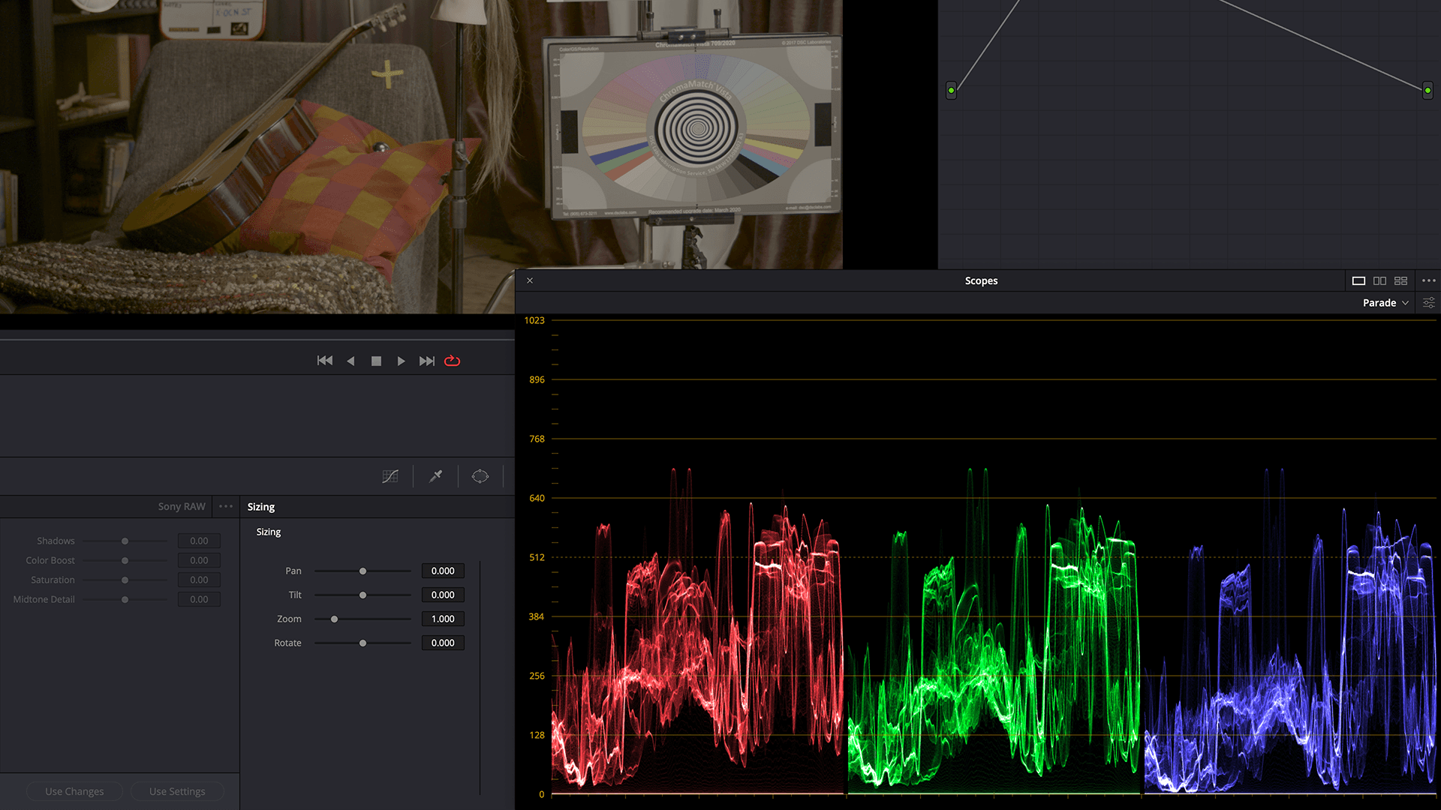The width and height of the screenshot is (1441, 810).
Task: Open Sony RAW panel options menu
Action: pyautogui.click(x=226, y=506)
